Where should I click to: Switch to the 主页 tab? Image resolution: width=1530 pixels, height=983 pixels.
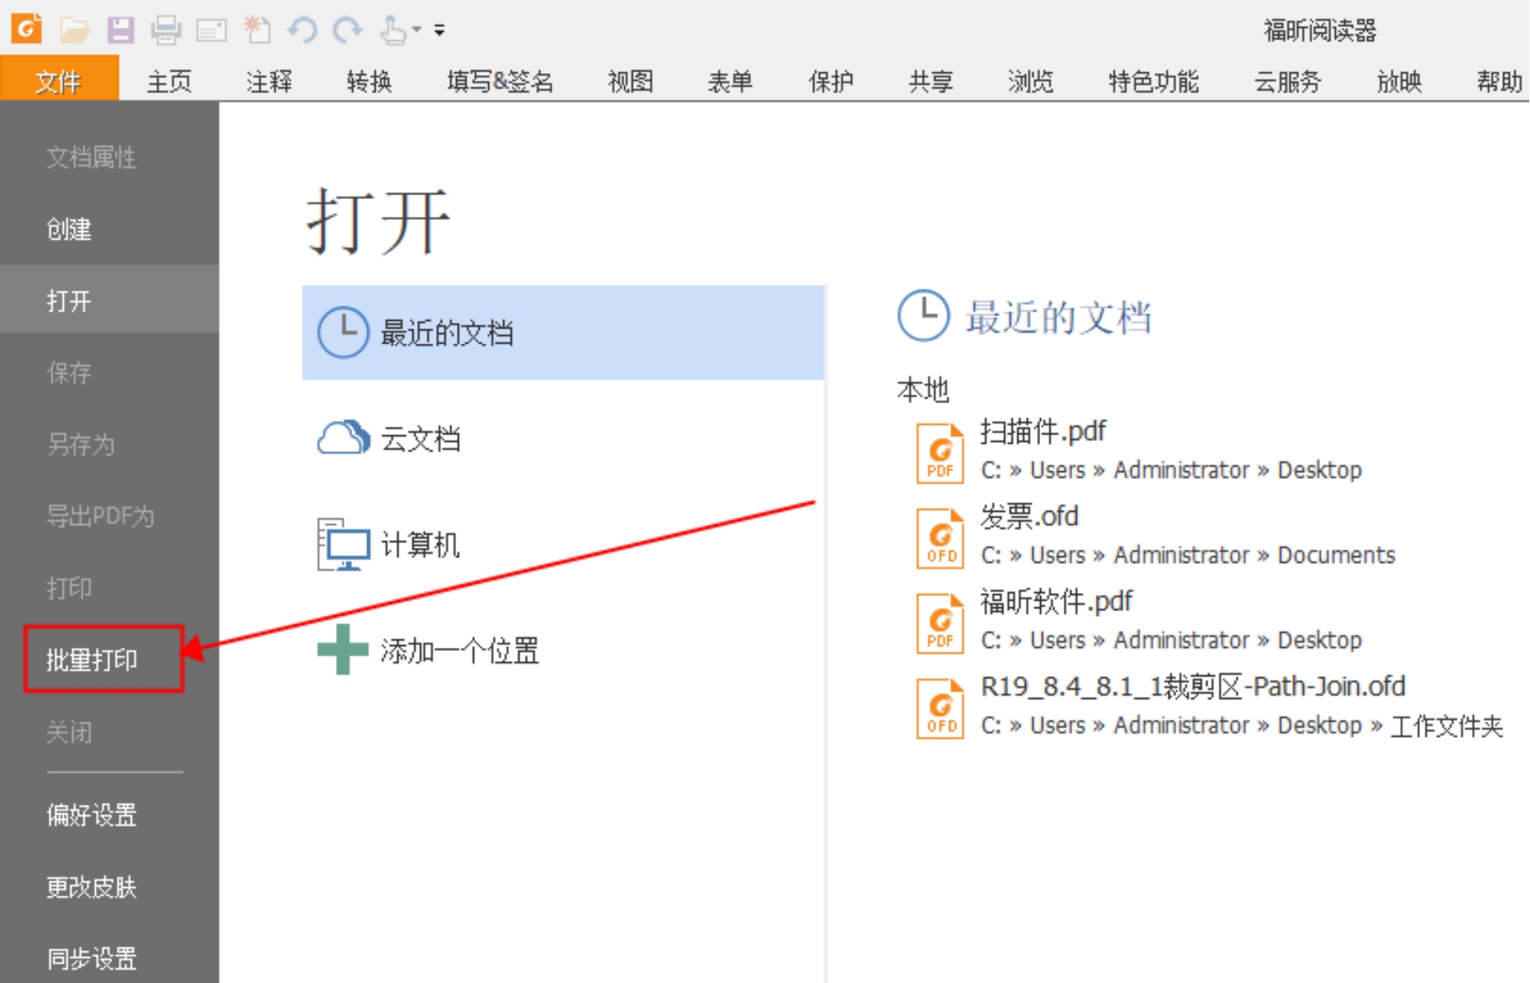click(x=169, y=81)
